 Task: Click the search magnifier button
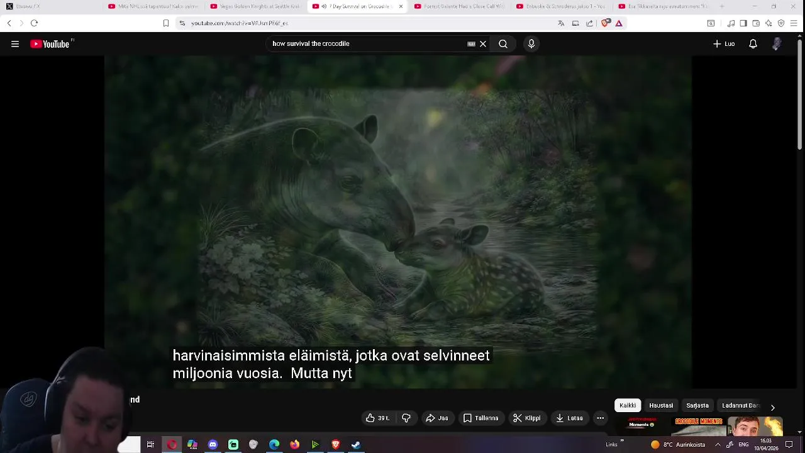[503, 44]
